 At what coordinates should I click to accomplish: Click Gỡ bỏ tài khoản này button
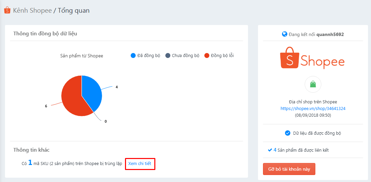coord(289,169)
